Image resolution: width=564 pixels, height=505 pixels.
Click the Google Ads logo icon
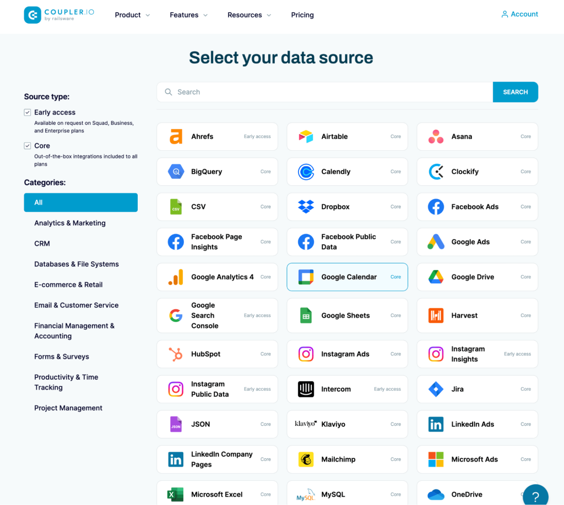[436, 241]
